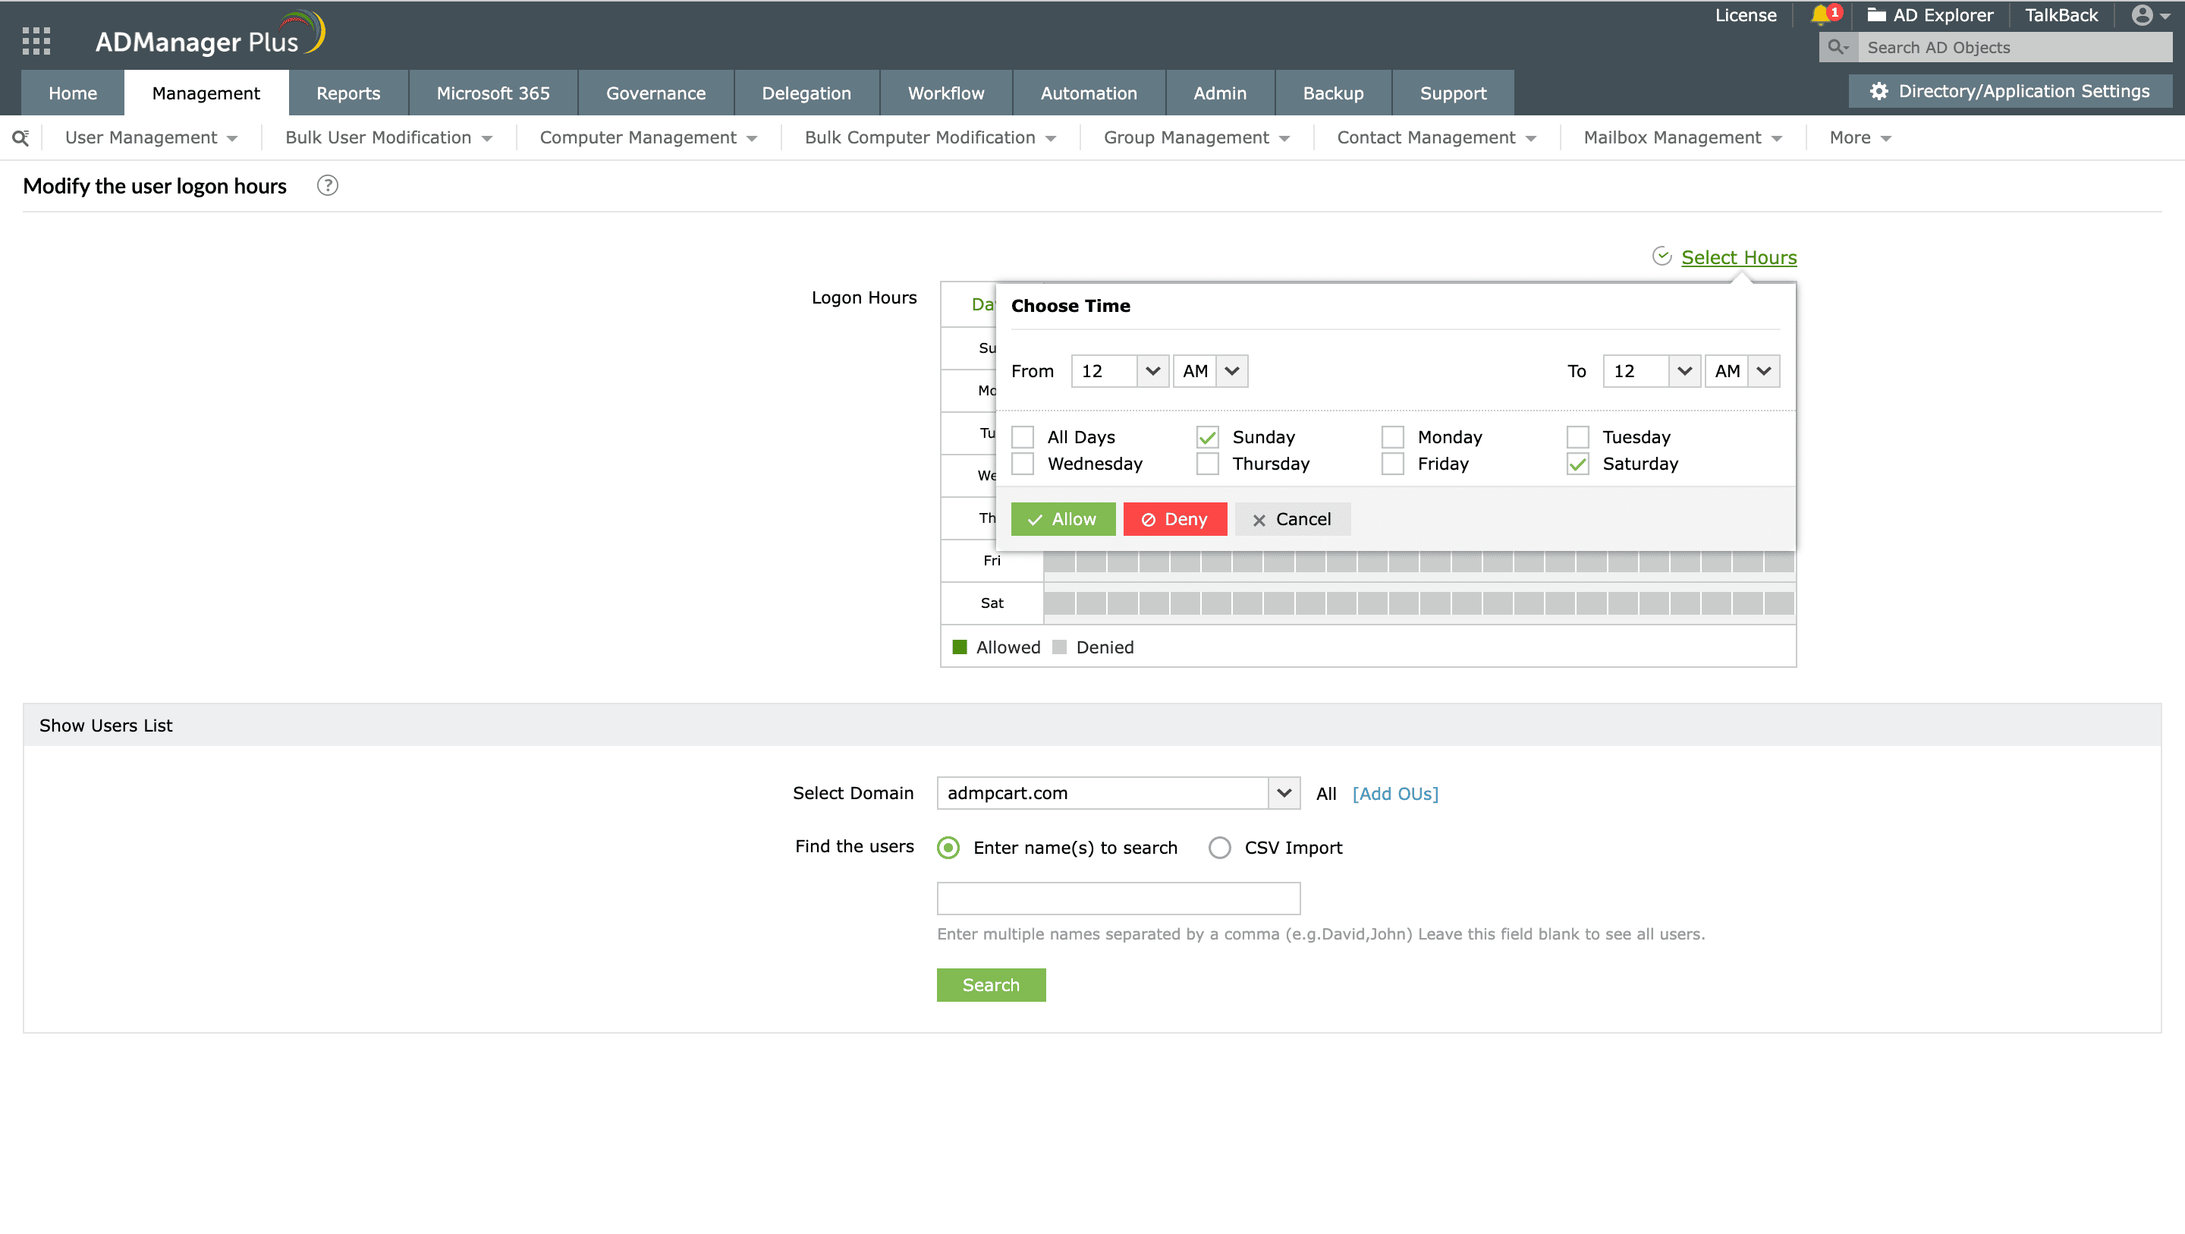Click the Directory/Application Settings gear icon

1878,91
